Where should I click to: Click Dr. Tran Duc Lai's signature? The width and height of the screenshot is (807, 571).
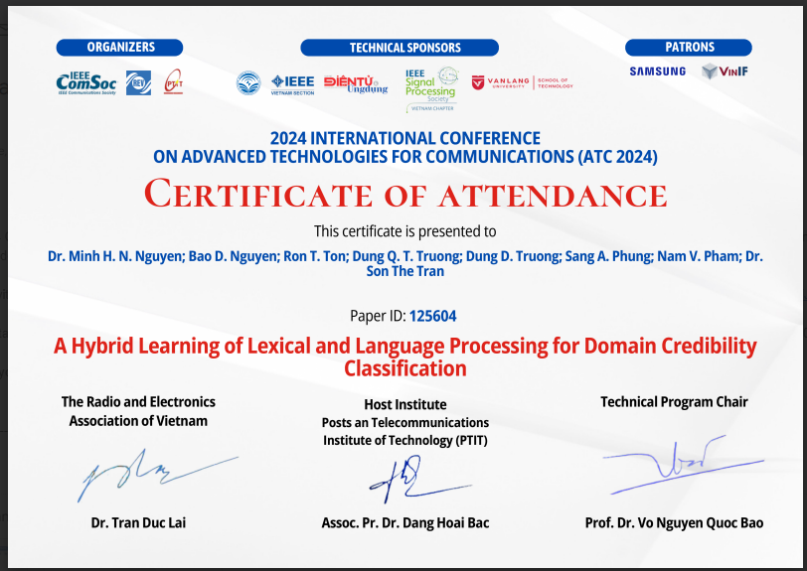[x=149, y=477]
